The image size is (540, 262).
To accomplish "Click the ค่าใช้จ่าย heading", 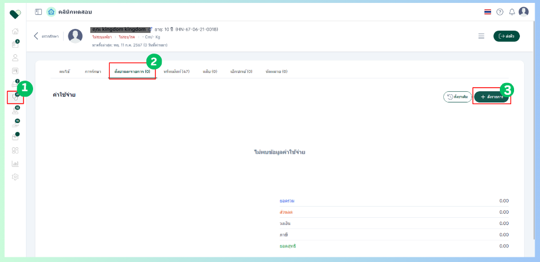I will tap(64, 95).
